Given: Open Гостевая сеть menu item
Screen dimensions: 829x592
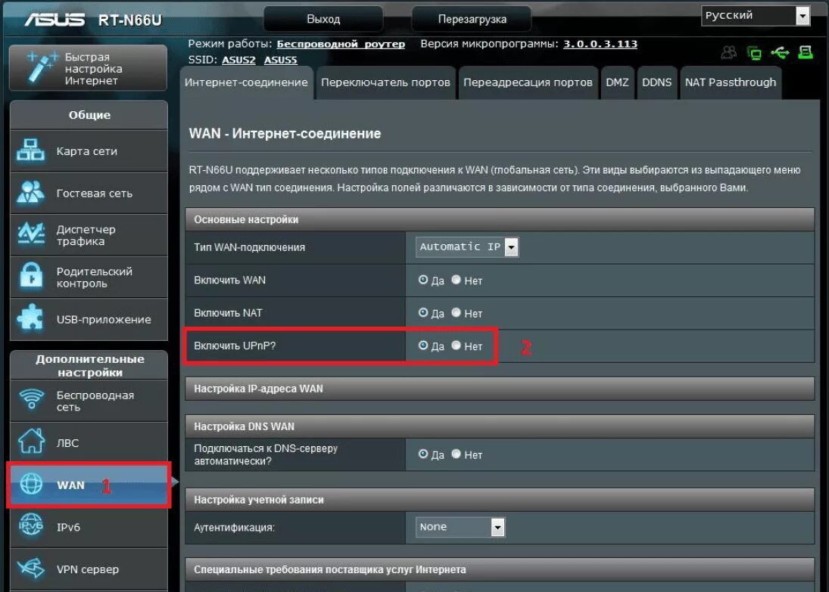Looking at the screenshot, I should [89, 193].
